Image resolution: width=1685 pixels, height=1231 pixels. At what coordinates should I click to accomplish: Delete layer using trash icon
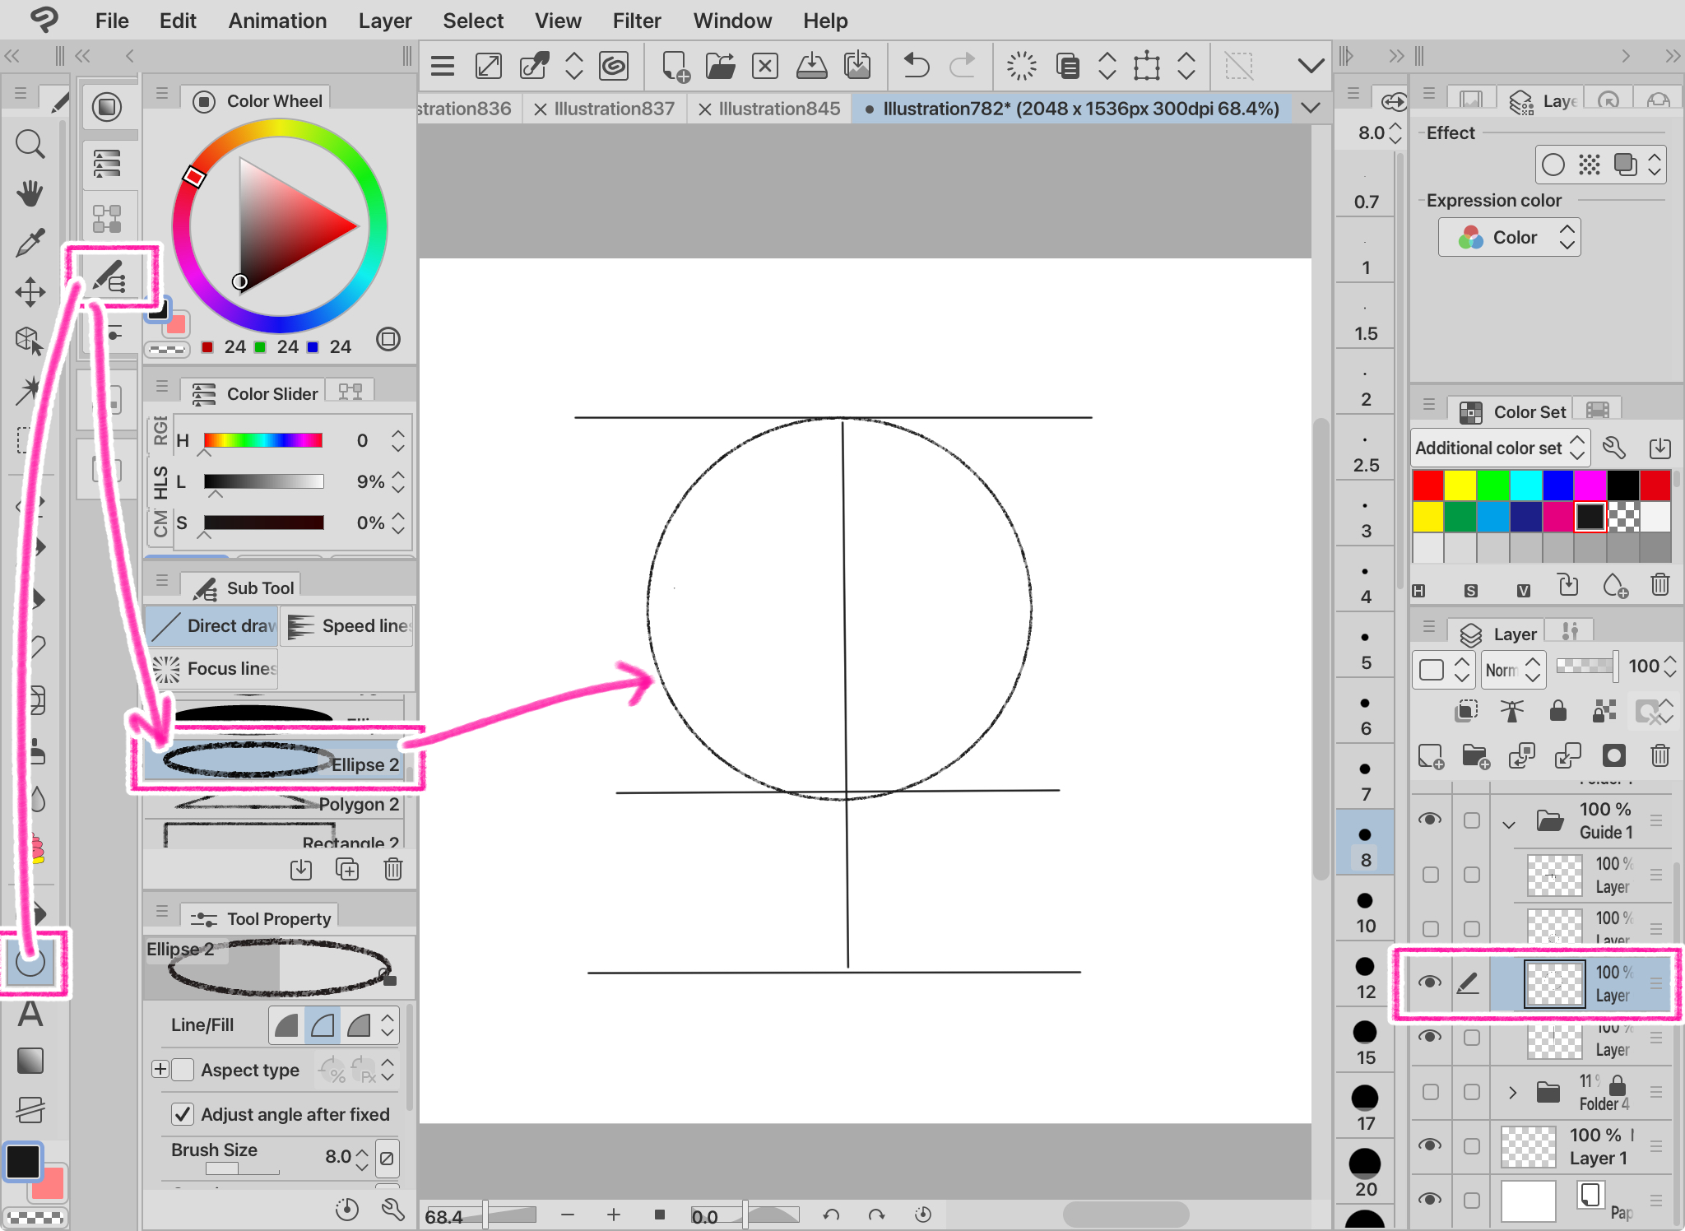pos(1659,755)
